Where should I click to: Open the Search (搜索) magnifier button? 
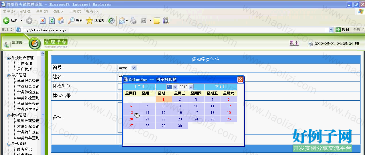click(76, 21)
